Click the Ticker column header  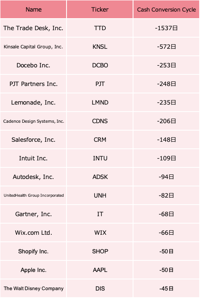100,10
